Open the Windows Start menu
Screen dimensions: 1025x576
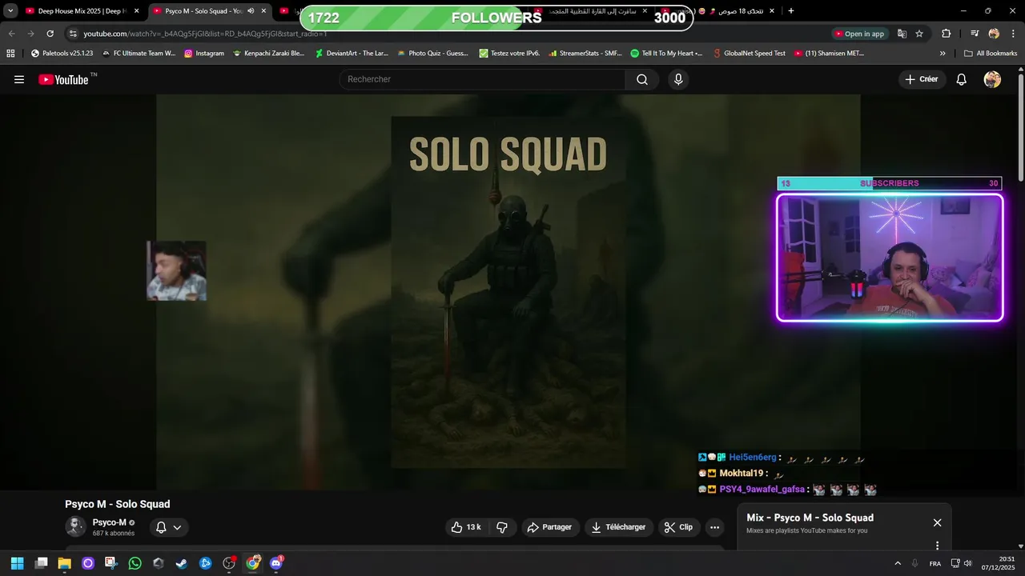(17, 563)
